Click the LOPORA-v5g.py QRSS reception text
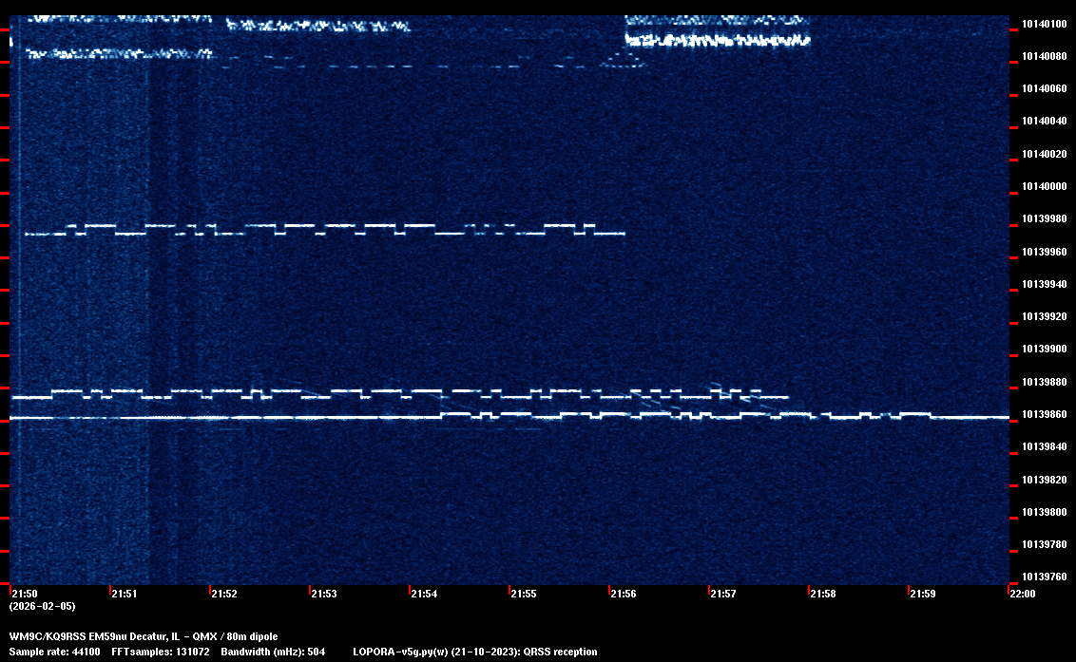This screenshot has width=1076, height=662. 474,652
